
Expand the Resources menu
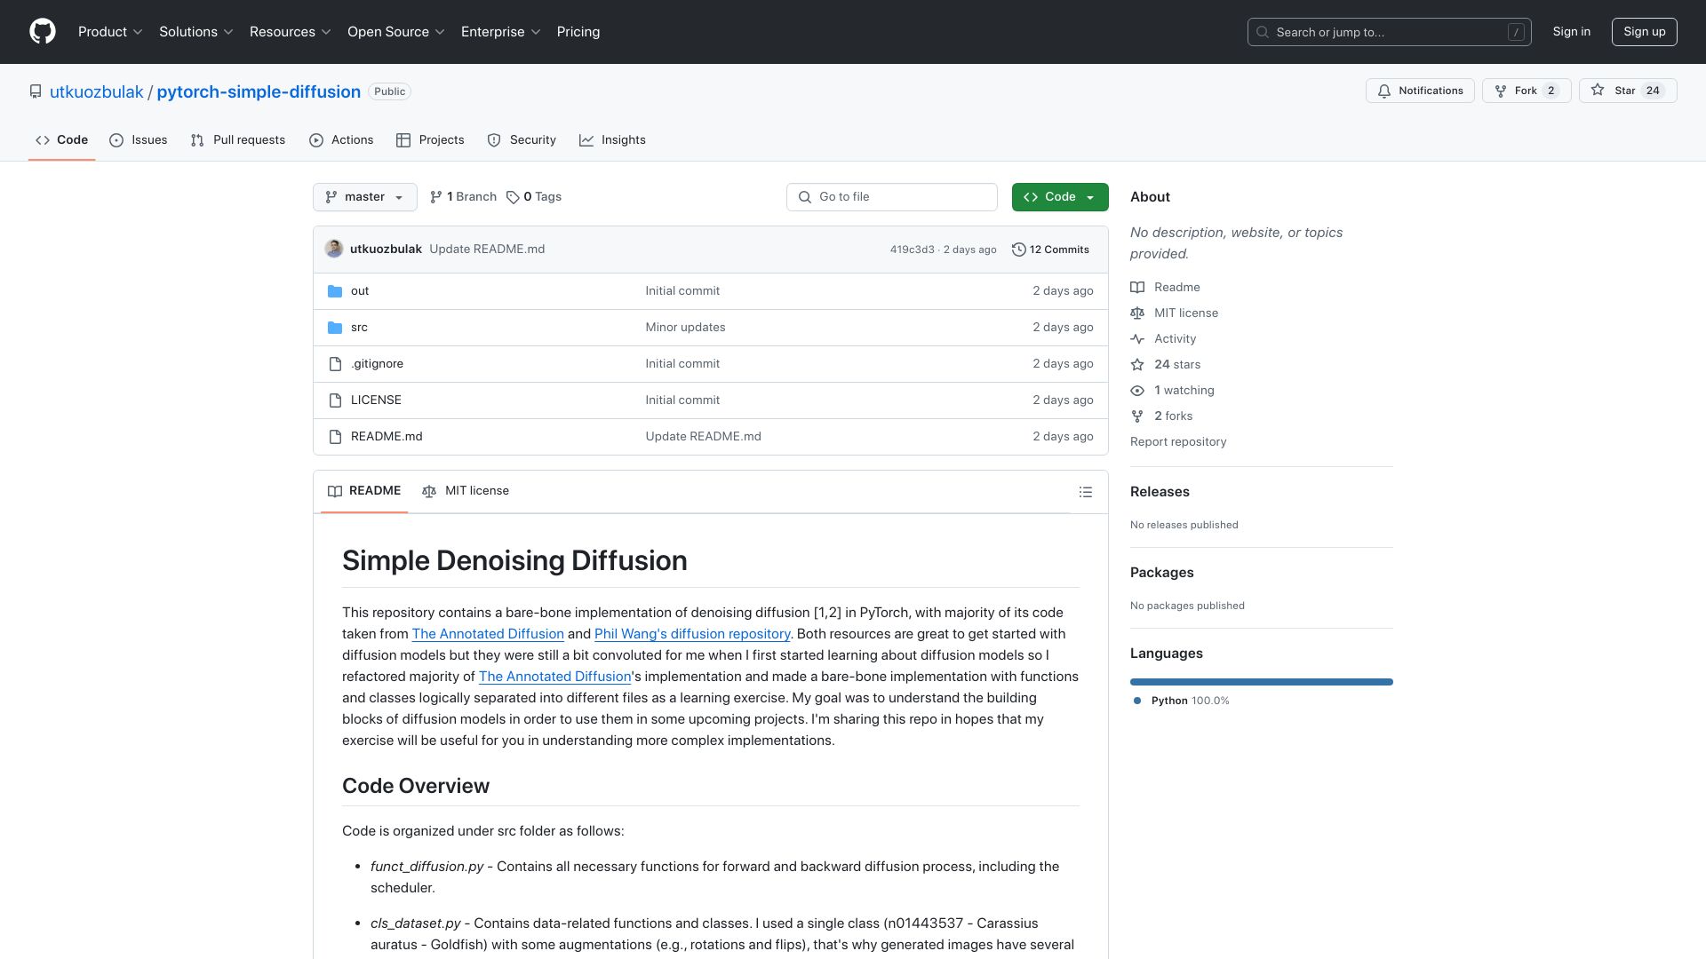(291, 32)
